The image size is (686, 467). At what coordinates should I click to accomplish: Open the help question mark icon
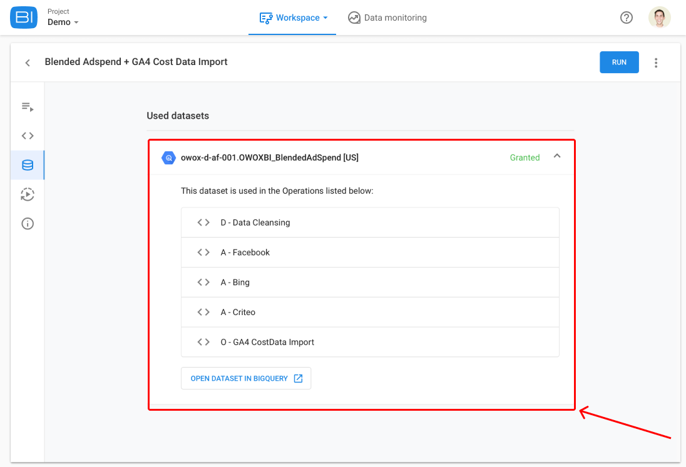tap(627, 18)
